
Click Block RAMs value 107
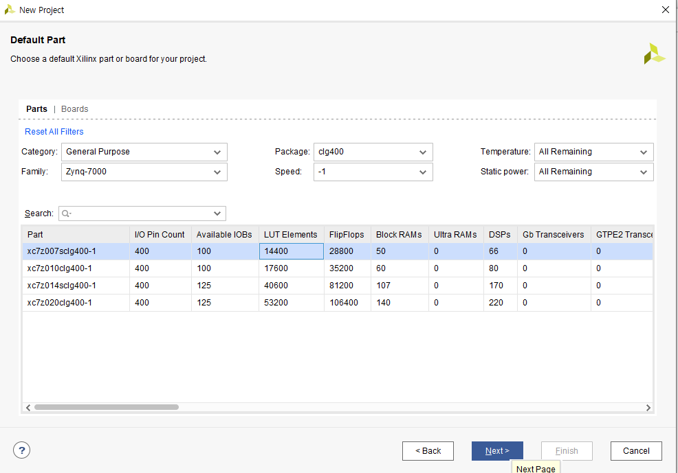(x=400, y=286)
